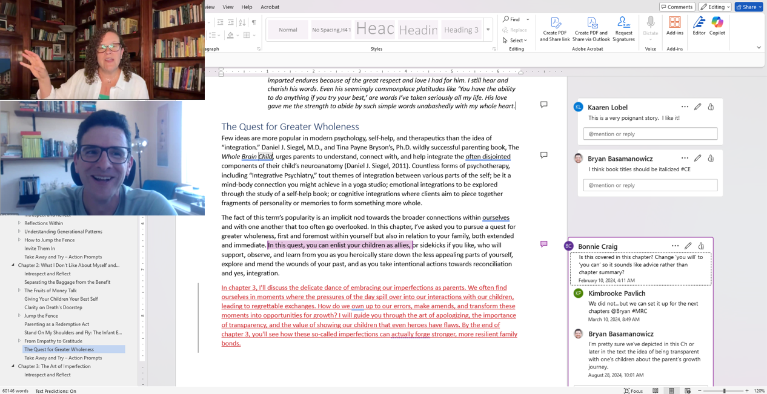Click the Decrease Indent icon

tap(220, 22)
